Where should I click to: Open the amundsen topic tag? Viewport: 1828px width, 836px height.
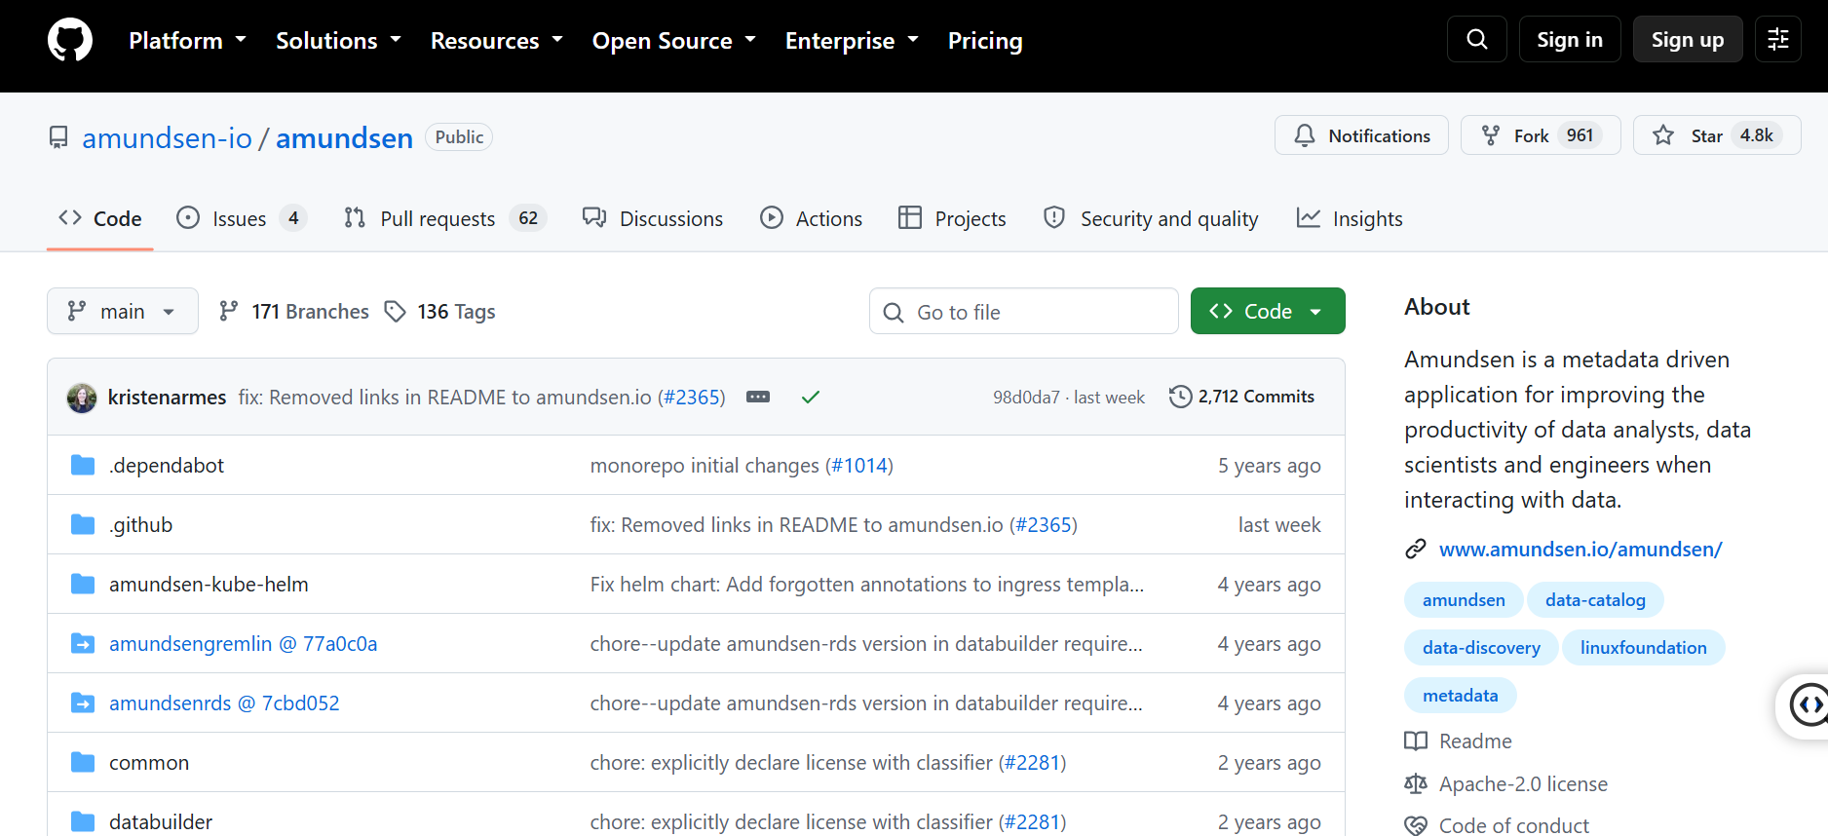coord(1464,599)
